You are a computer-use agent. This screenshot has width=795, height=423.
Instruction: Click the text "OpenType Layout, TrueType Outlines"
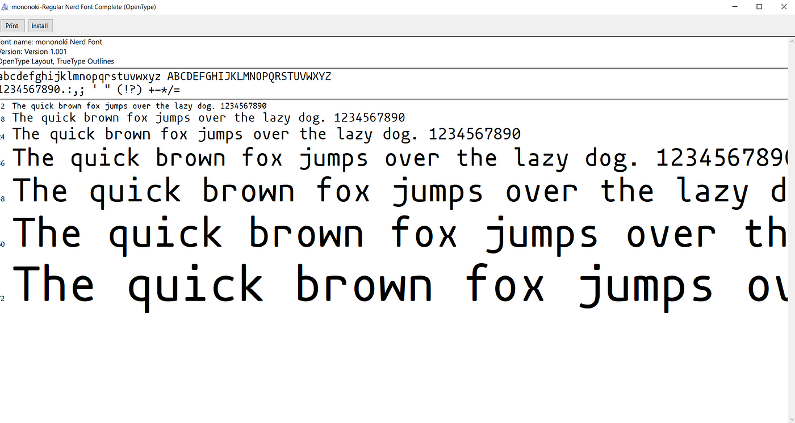[56, 61]
